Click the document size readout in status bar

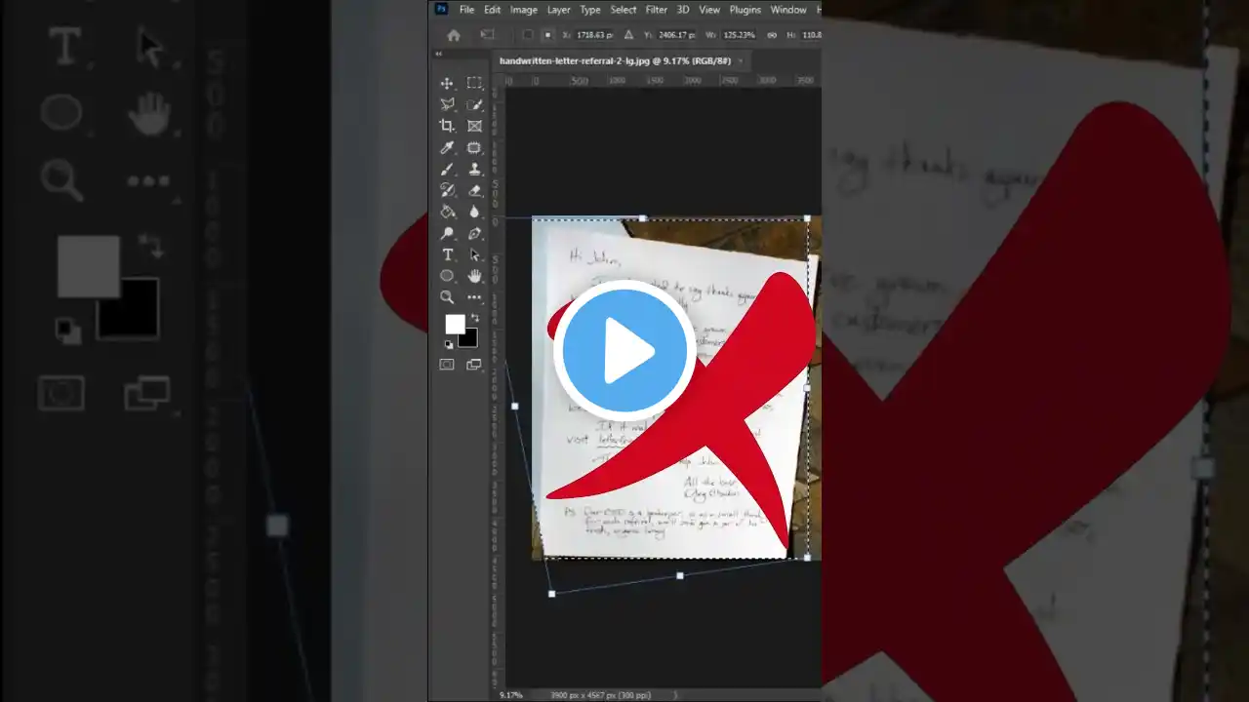click(602, 695)
